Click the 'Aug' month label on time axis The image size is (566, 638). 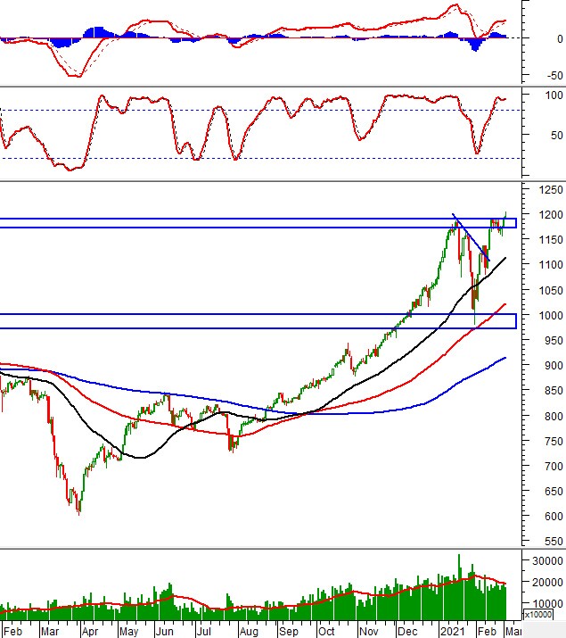[x=249, y=632]
